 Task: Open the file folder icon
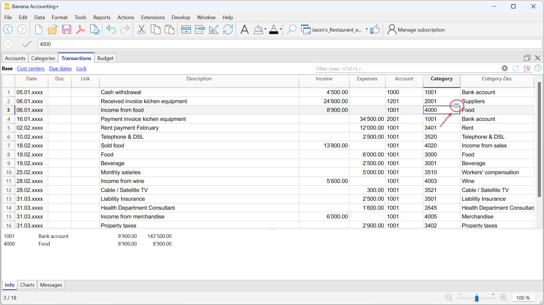click(52, 29)
